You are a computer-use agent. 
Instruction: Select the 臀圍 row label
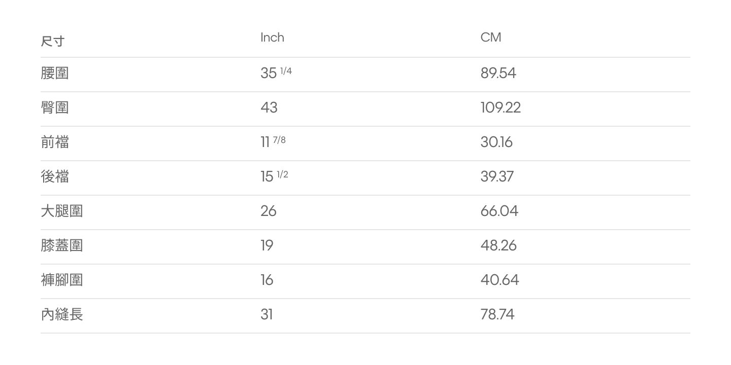[x=55, y=107]
